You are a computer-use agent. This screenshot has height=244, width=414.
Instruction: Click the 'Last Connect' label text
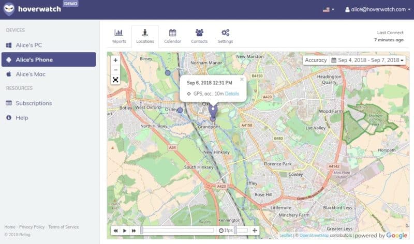pos(390,33)
